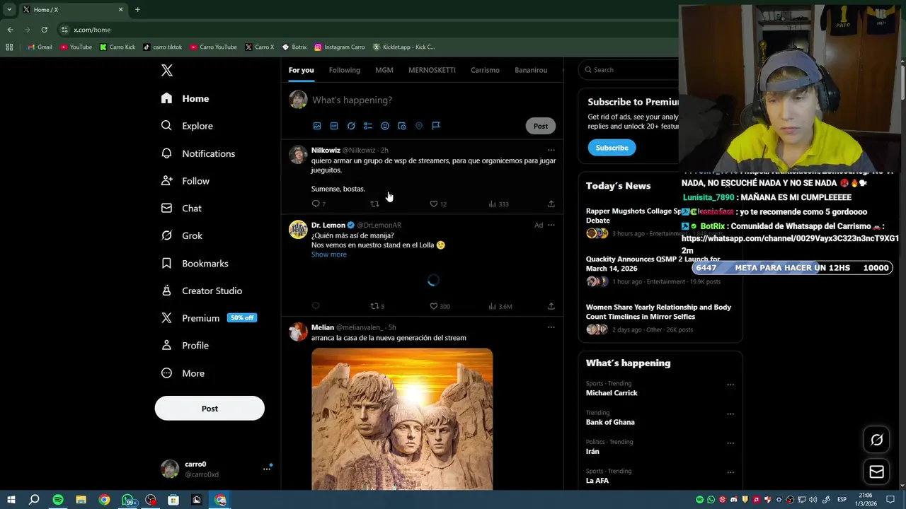
Task: Click the Search field on X
Action: (x=630, y=69)
